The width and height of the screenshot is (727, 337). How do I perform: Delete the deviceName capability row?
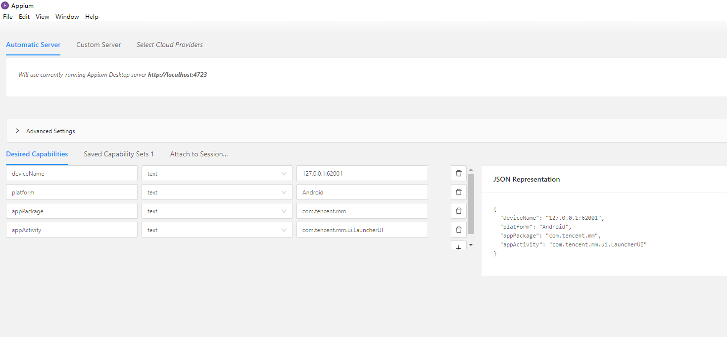(x=459, y=173)
